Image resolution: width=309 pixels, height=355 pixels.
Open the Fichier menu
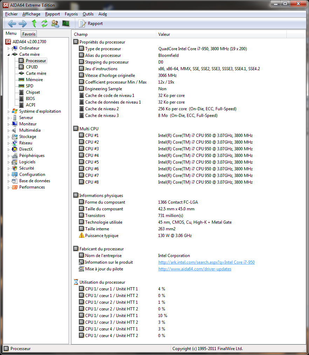[x=11, y=14]
